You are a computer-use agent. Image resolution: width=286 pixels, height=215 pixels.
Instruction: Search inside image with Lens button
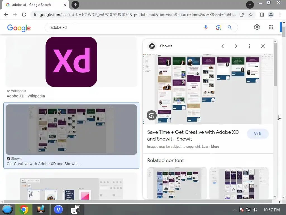(152, 115)
